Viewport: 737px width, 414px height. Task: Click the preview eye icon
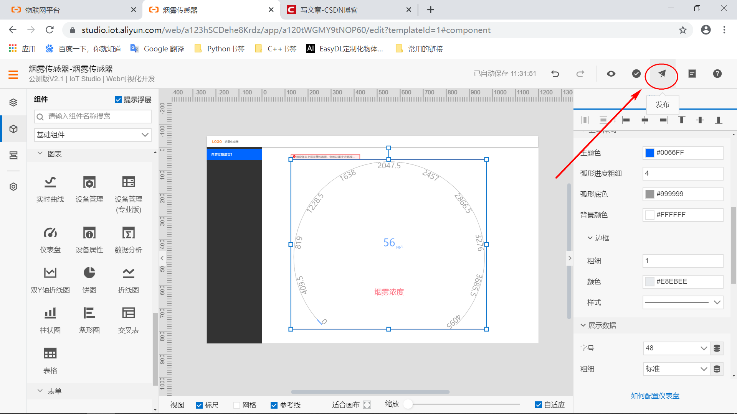[611, 74]
